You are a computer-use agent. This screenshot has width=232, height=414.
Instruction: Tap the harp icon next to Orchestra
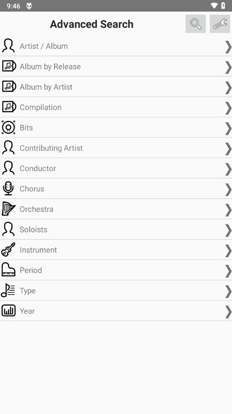[8, 209]
